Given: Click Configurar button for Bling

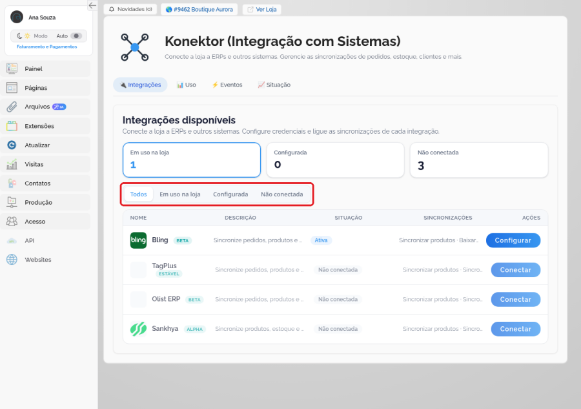Looking at the screenshot, I should pos(513,240).
